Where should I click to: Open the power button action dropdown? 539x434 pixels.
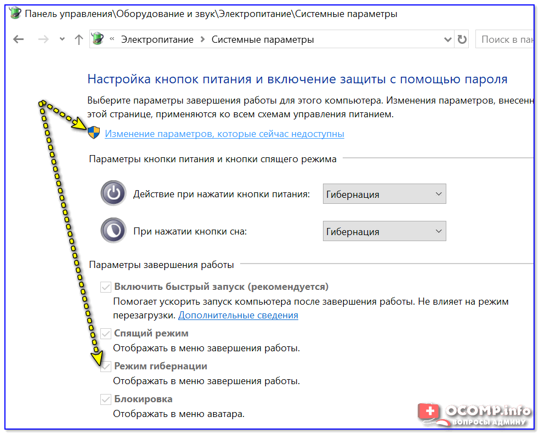click(x=384, y=194)
